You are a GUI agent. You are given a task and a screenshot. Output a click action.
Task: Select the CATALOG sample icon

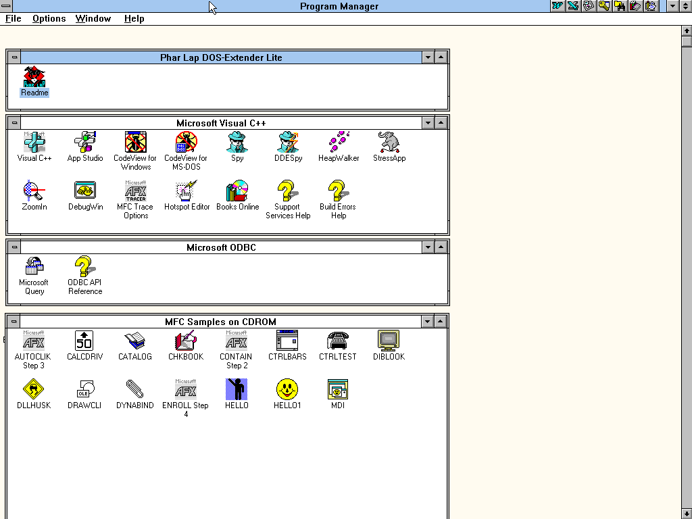tap(134, 341)
